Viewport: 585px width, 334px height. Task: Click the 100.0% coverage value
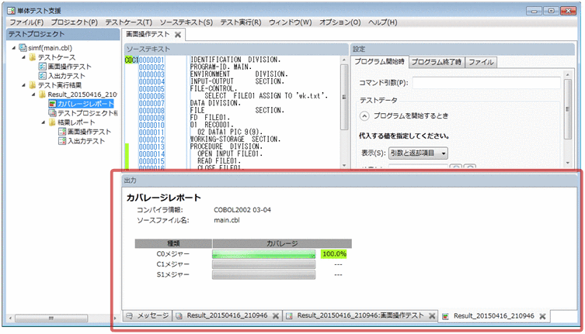tap(334, 254)
